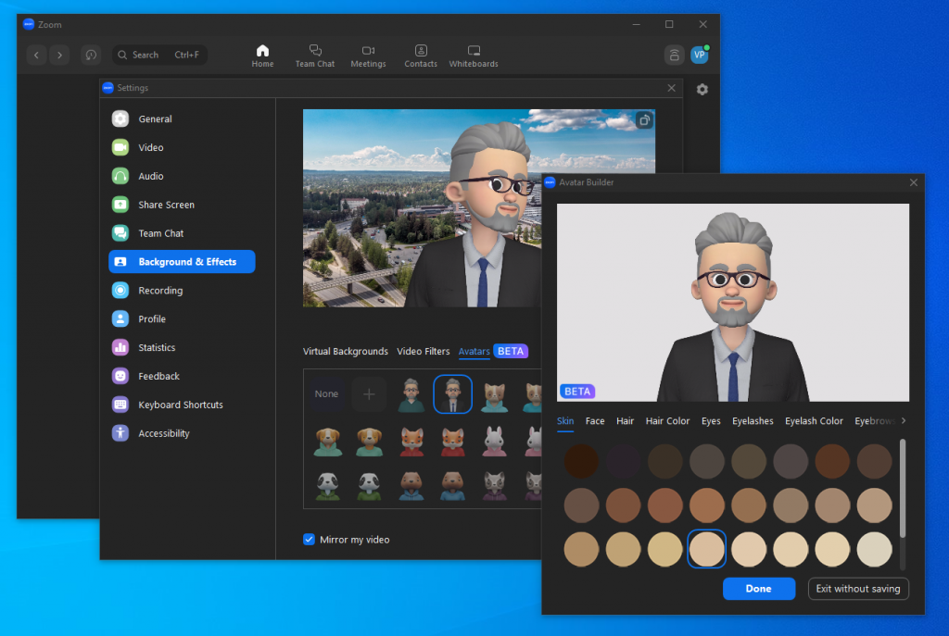Click the gear settings icon in main window
Viewport: 949px width, 636px height.
click(702, 89)
